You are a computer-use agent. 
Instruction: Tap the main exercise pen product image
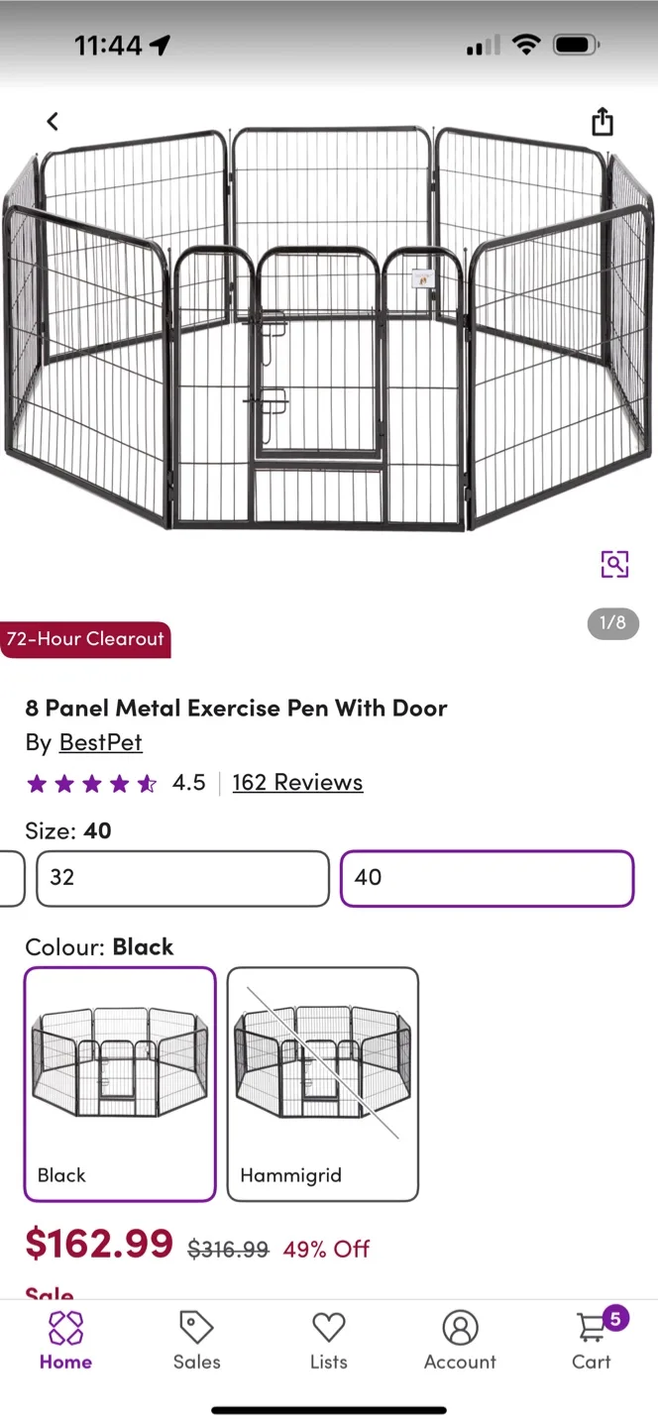pyautogui.click(x=329, y=327)
